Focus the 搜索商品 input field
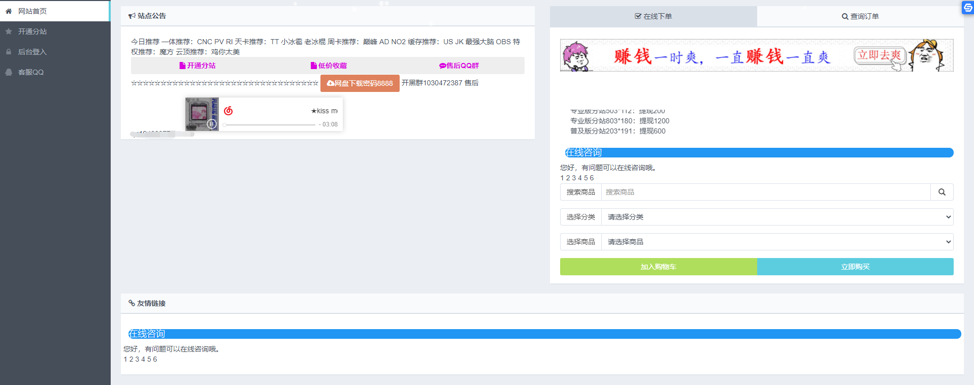Viewport: 974px width, 385px height. coord(766,192)
